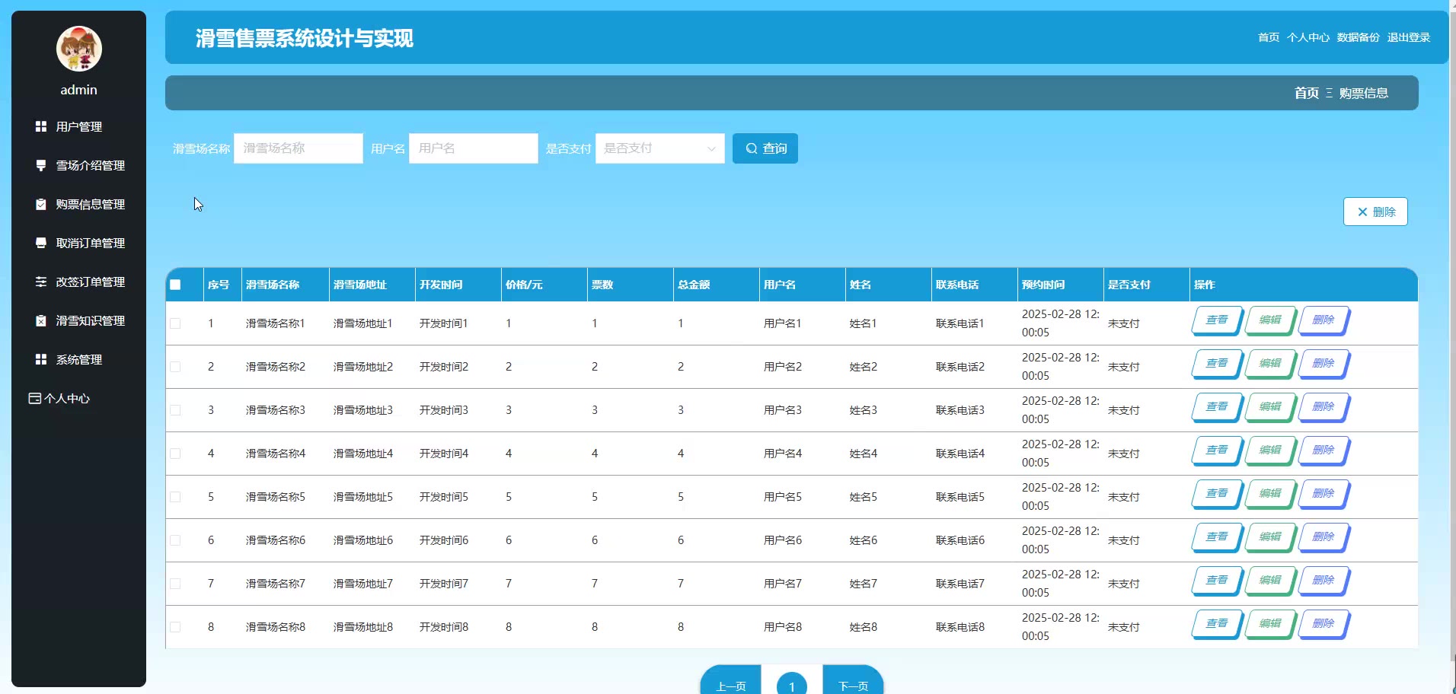Open the 是否支付 dropdown filter
The width and height of the screenshot is (1456, 694).
pyautogui.click(x=659, y=148)
